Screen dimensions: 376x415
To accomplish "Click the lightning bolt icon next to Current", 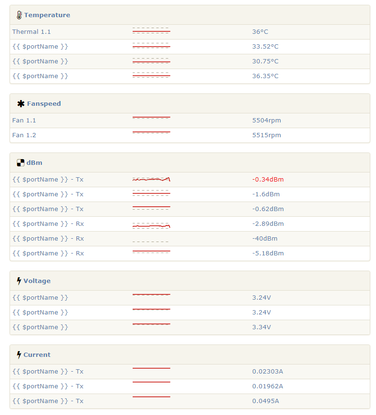I will point(19,354).
